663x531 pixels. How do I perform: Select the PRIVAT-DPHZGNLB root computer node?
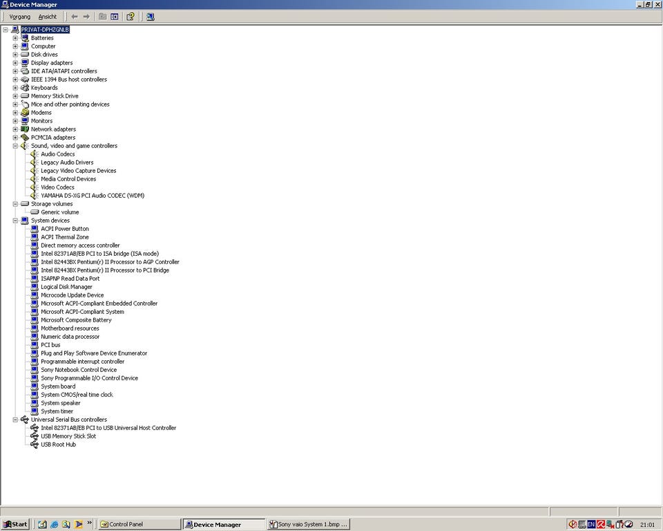point(45,30)
